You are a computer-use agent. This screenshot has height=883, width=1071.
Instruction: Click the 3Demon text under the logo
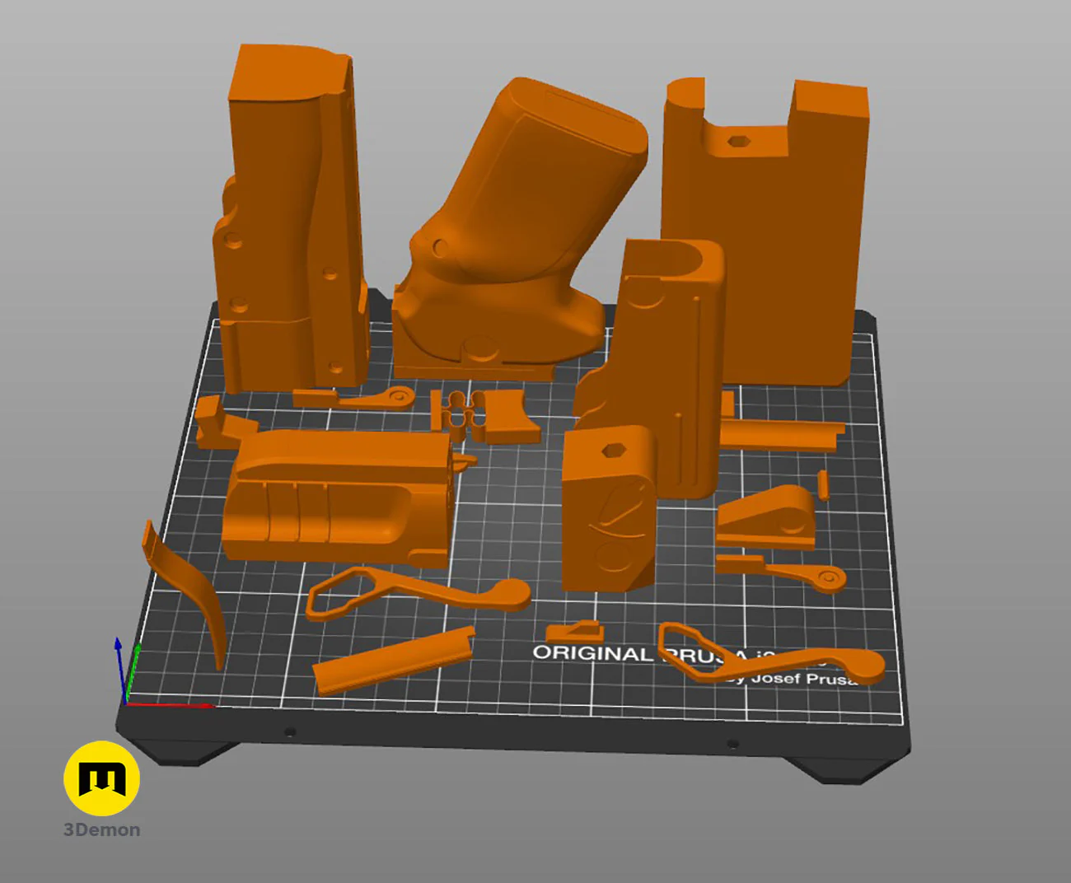coord(101,830)
